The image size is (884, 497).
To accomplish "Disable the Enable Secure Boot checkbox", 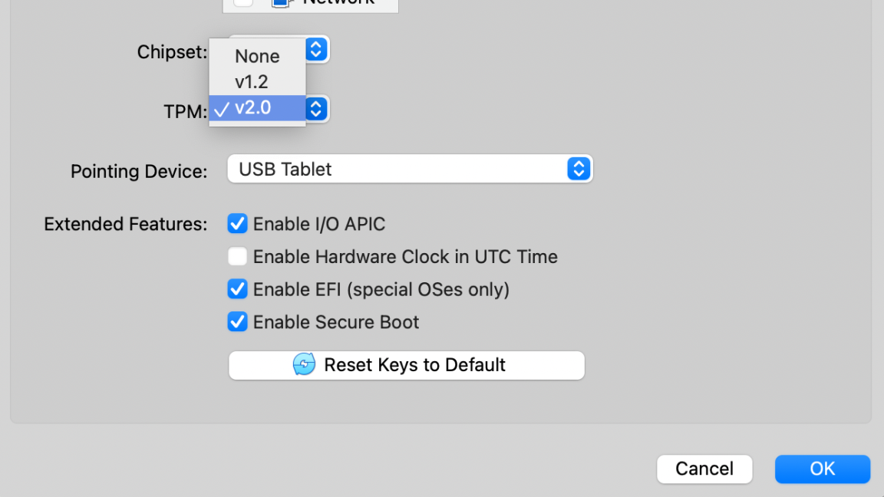I will pyautogui.click(x=238, y=321).
